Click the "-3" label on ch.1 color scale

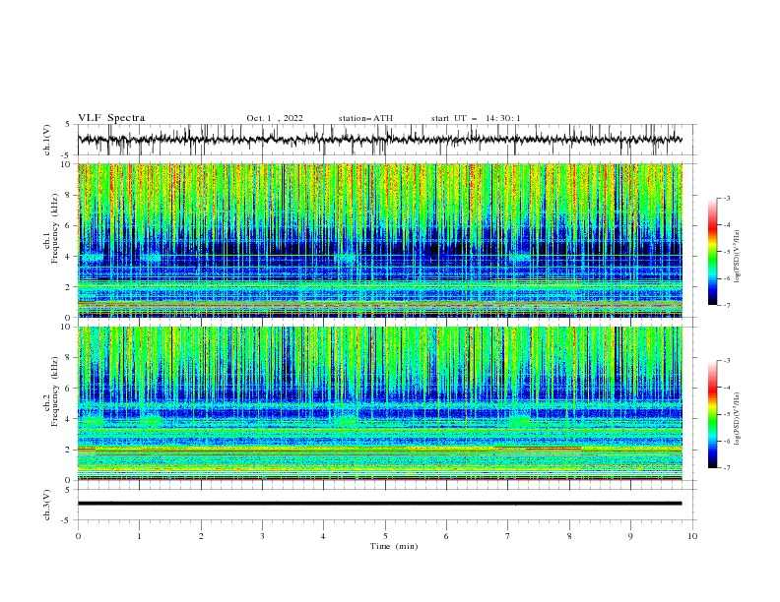[x=727, y=198]
